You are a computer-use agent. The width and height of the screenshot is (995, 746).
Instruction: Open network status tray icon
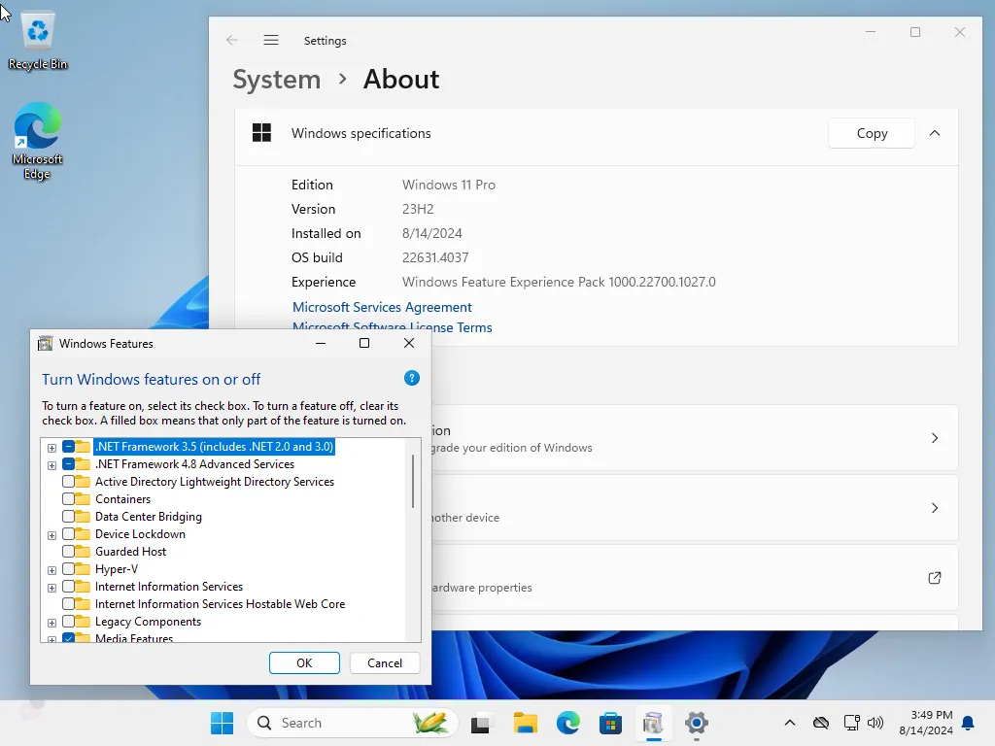coord(851,723)
